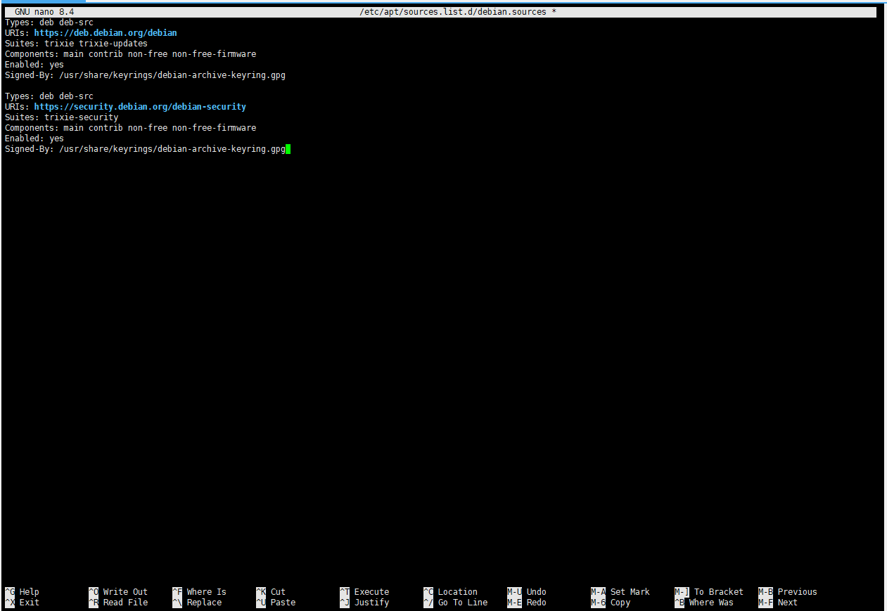Click the Where Is search shortcut
887x611 pixels.
(206, 592)
